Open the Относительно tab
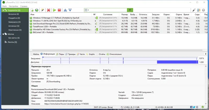The image size is (209, 110). [114, 54]
